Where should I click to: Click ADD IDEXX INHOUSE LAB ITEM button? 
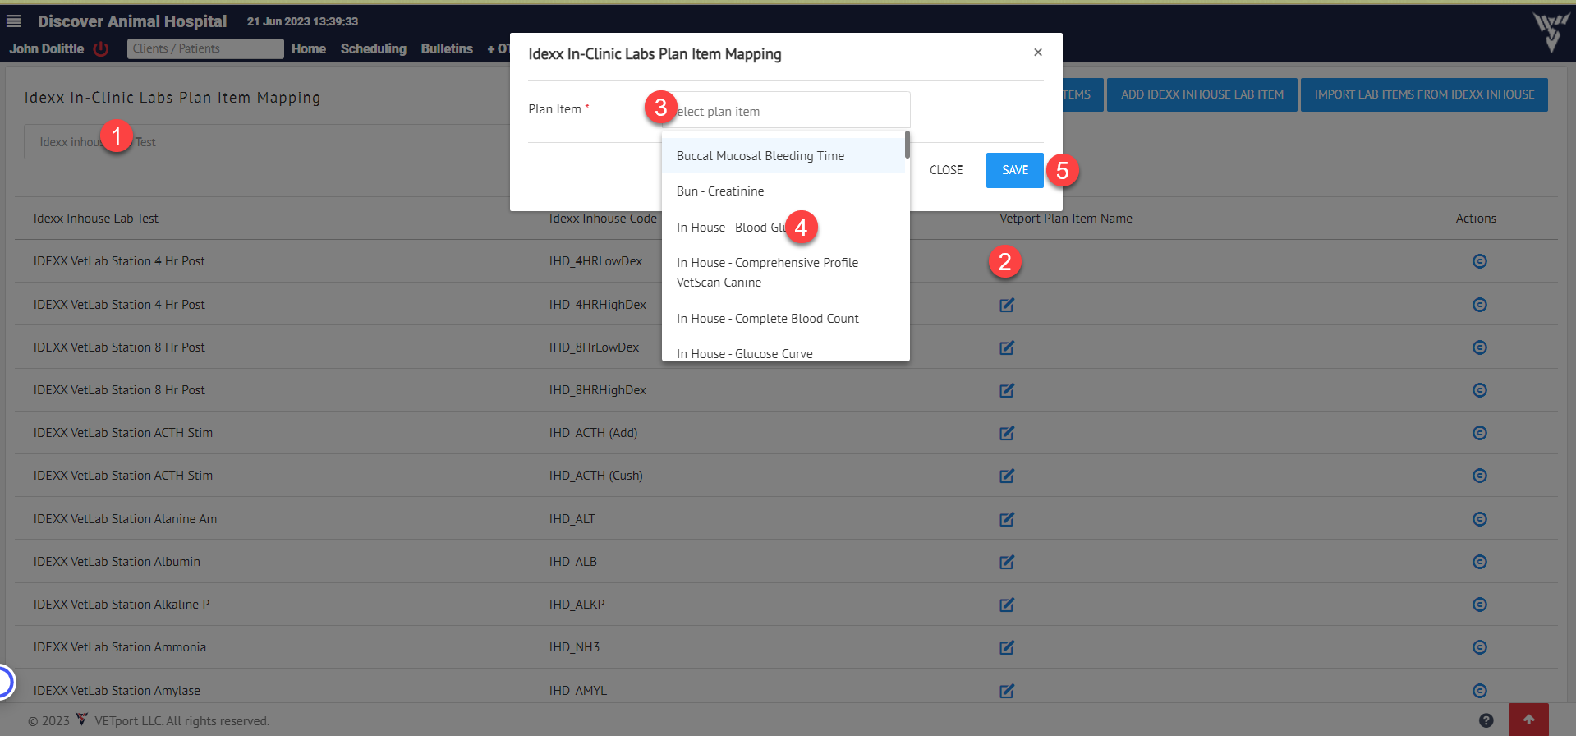tap(1202, 94)
